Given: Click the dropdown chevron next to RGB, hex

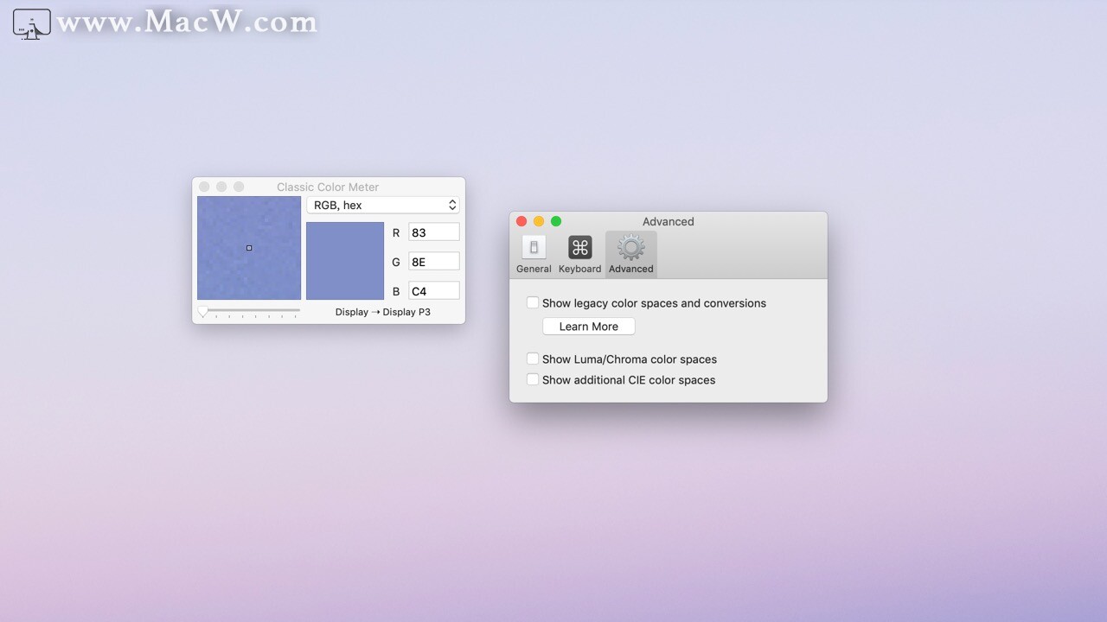Looking at the screenshot, I should coord(451,205).
